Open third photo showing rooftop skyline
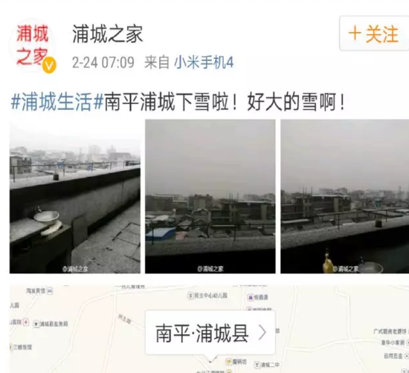The image size is (409, 373). (344, 197)
